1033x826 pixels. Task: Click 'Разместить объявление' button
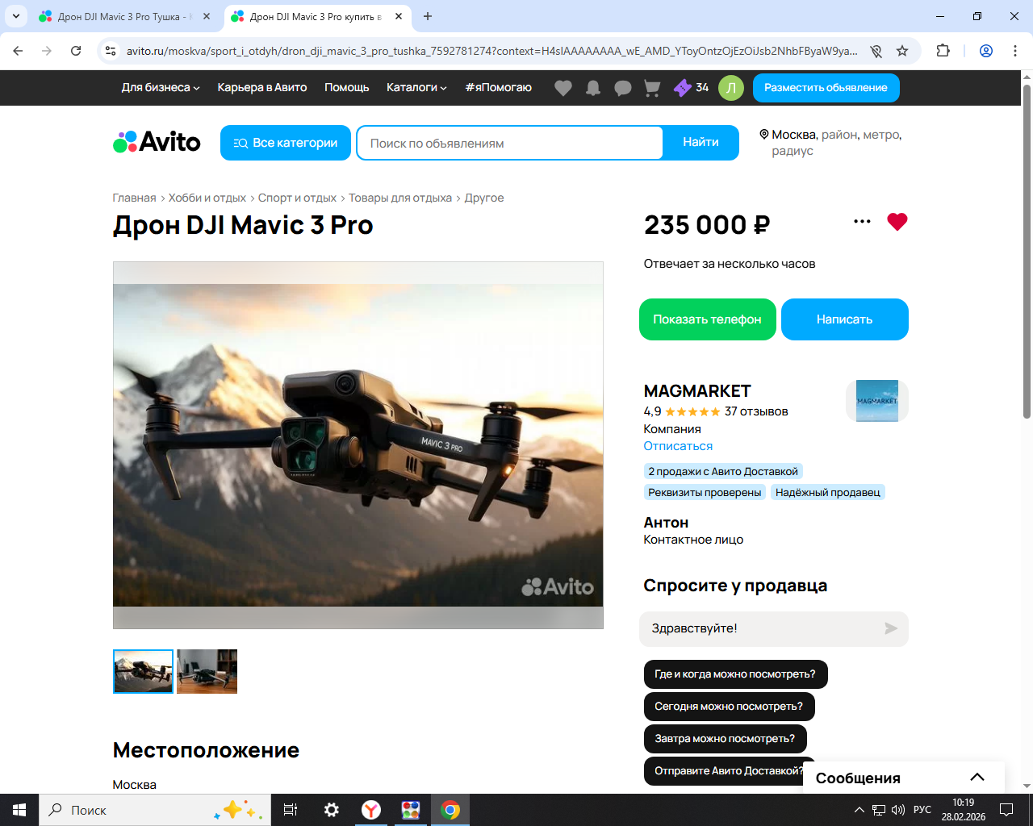pos(826,88)
